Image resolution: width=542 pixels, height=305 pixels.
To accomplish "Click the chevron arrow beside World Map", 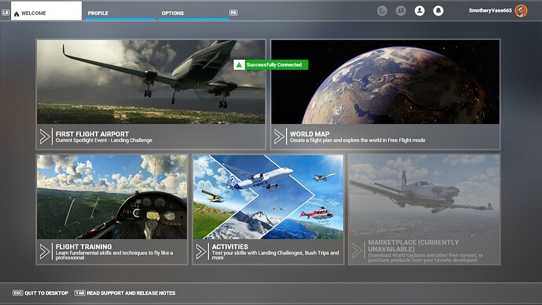I will (x=279, y=136).
